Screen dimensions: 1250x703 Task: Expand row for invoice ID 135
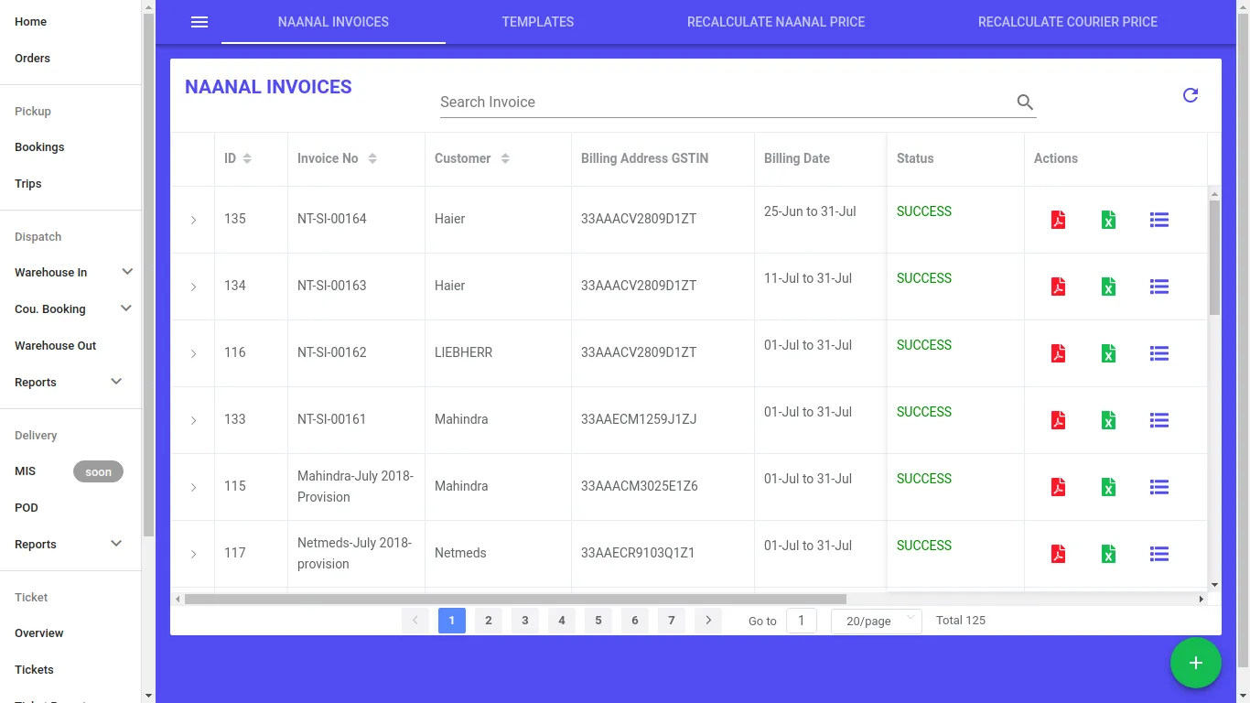coord(193,220)
